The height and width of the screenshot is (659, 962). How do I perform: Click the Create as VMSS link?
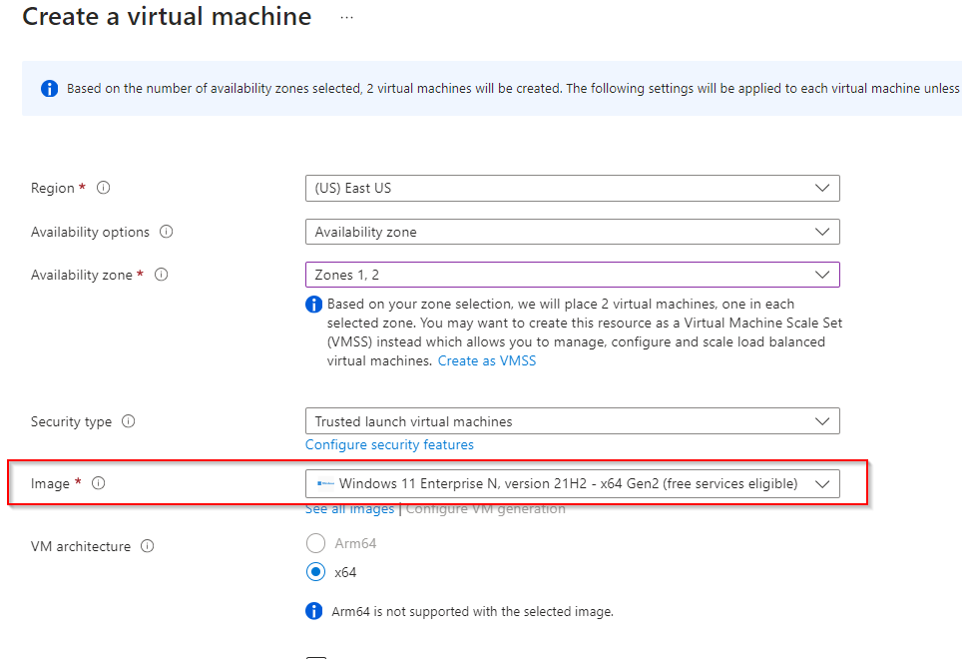(x=487, y=360)
